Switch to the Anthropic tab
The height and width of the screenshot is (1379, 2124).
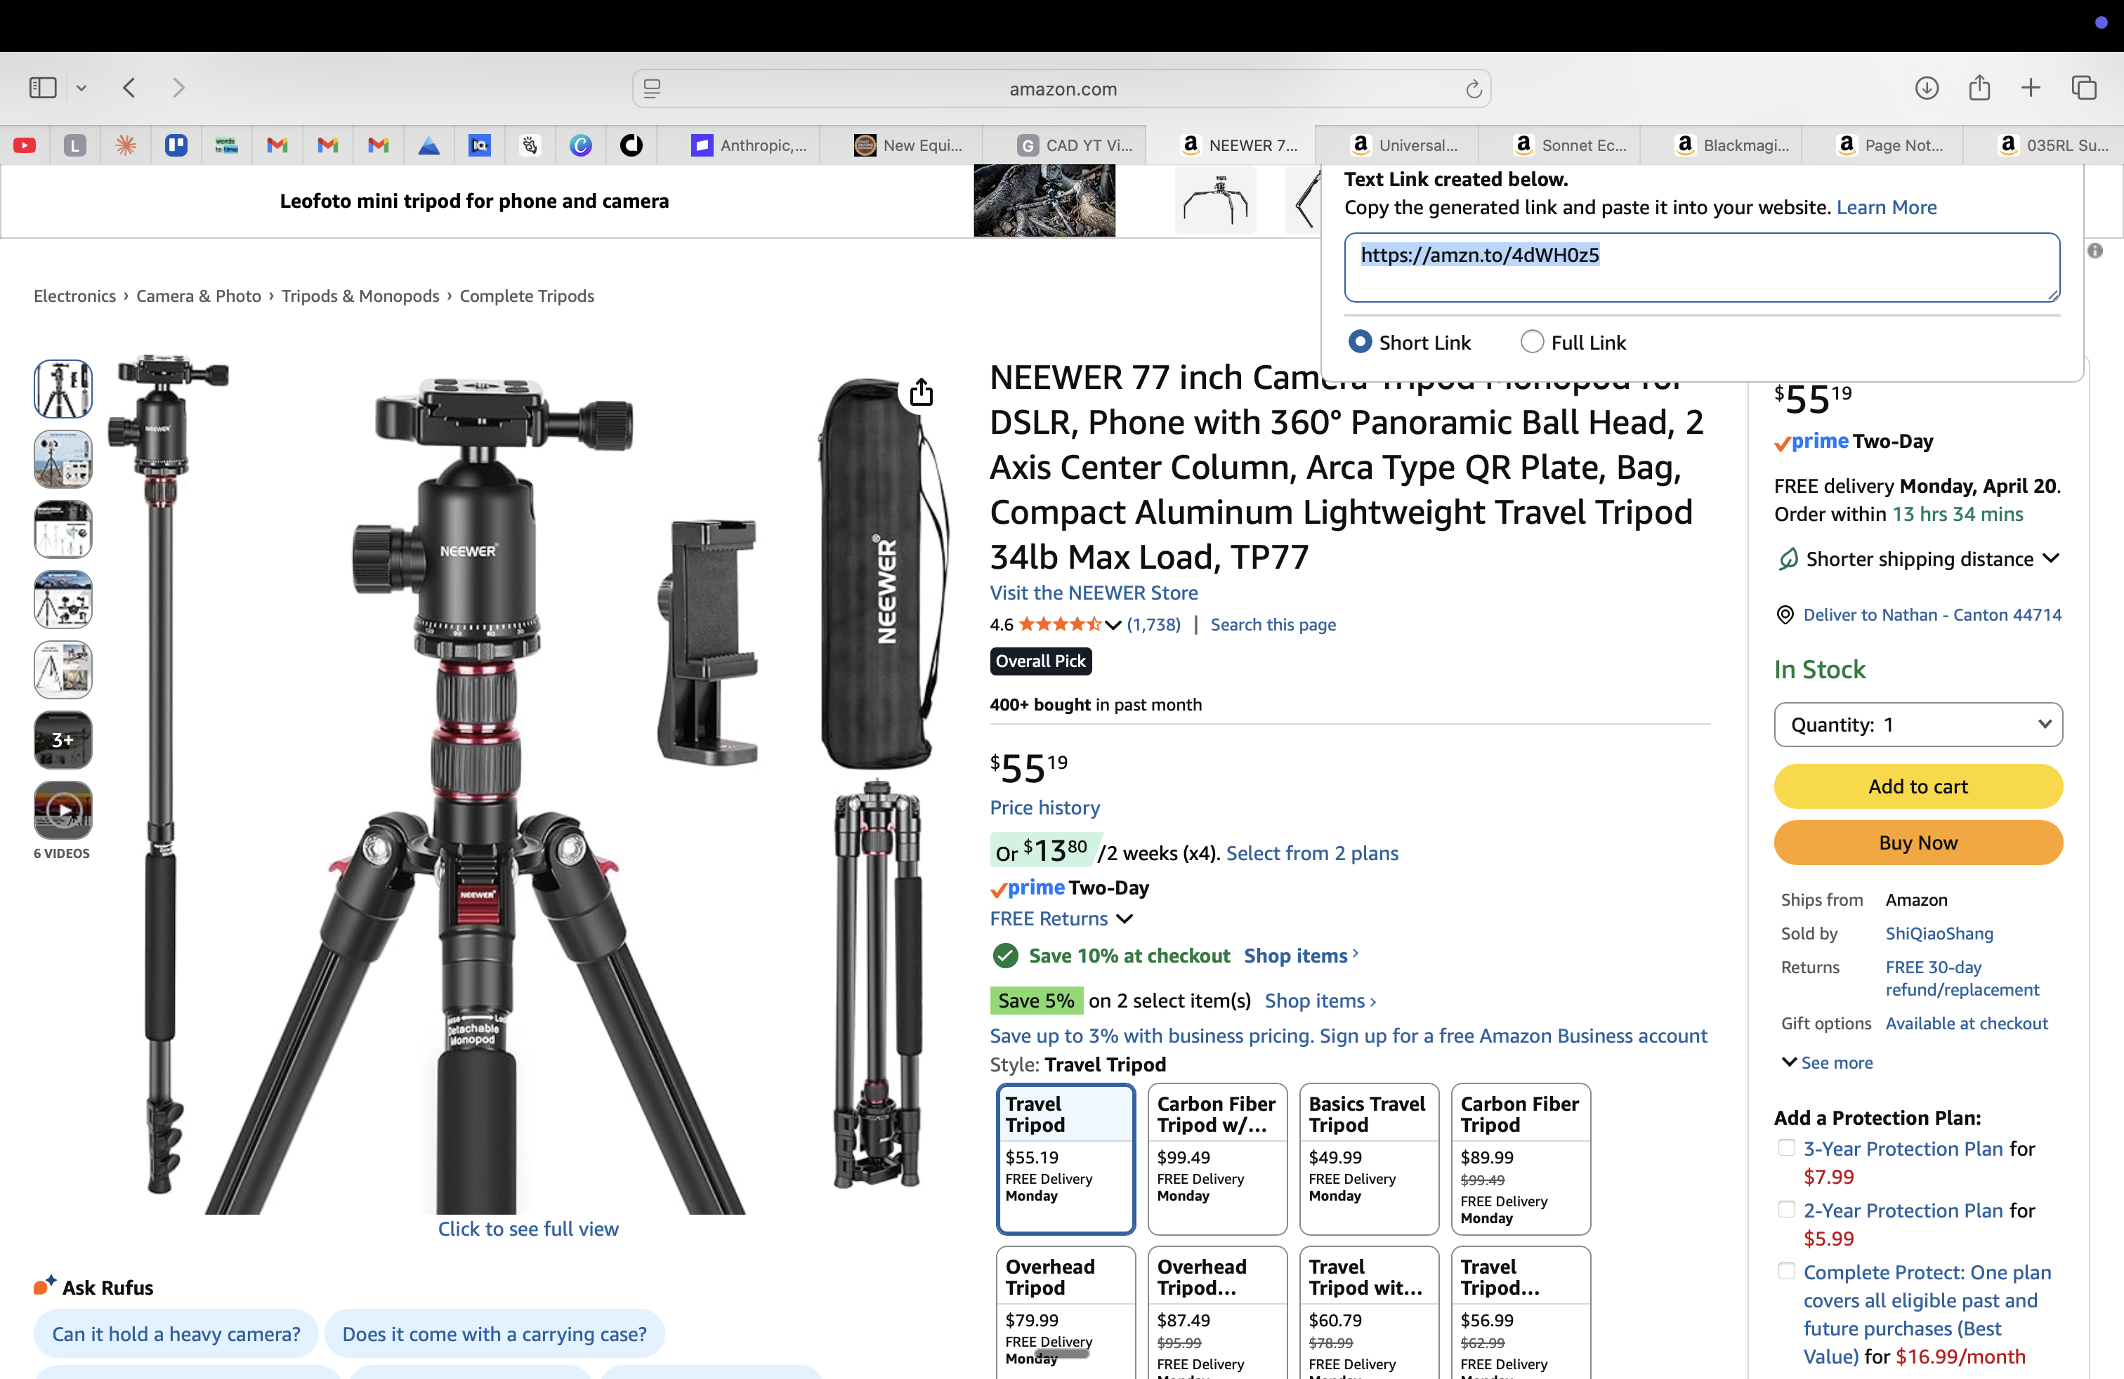[748, 145]
